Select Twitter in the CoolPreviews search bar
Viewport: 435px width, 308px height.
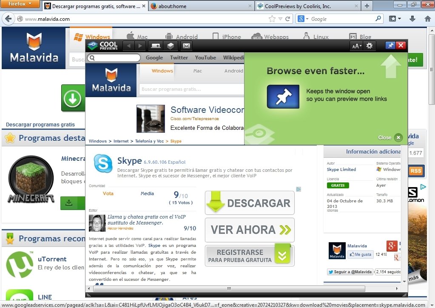coord(179,58)
